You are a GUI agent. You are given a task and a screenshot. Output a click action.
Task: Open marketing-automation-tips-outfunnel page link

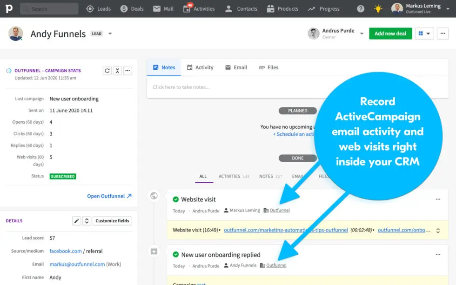click(286, 230)
